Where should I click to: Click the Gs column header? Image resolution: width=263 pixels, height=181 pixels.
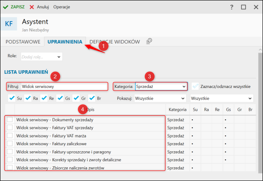point(229,109)
